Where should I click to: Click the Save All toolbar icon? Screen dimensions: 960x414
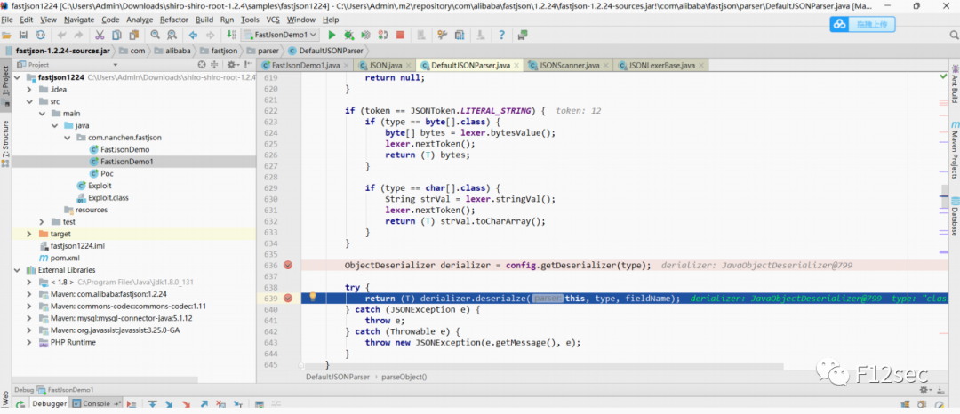[23, 35]
